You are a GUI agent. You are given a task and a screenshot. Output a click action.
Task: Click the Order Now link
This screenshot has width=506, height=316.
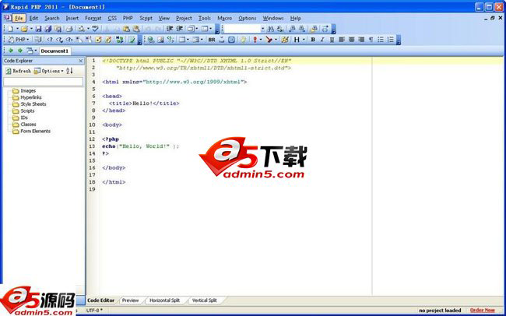482,311
